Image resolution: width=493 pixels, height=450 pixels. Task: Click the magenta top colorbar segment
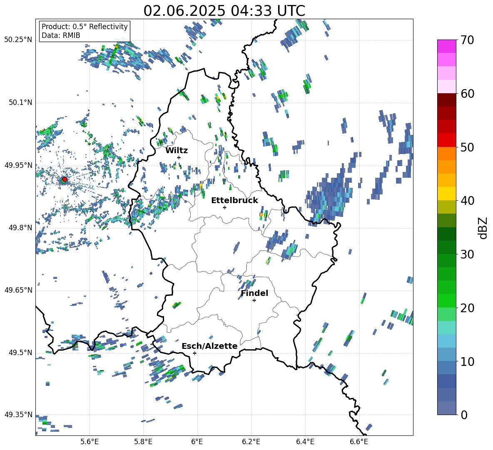[x=446, y=47]
